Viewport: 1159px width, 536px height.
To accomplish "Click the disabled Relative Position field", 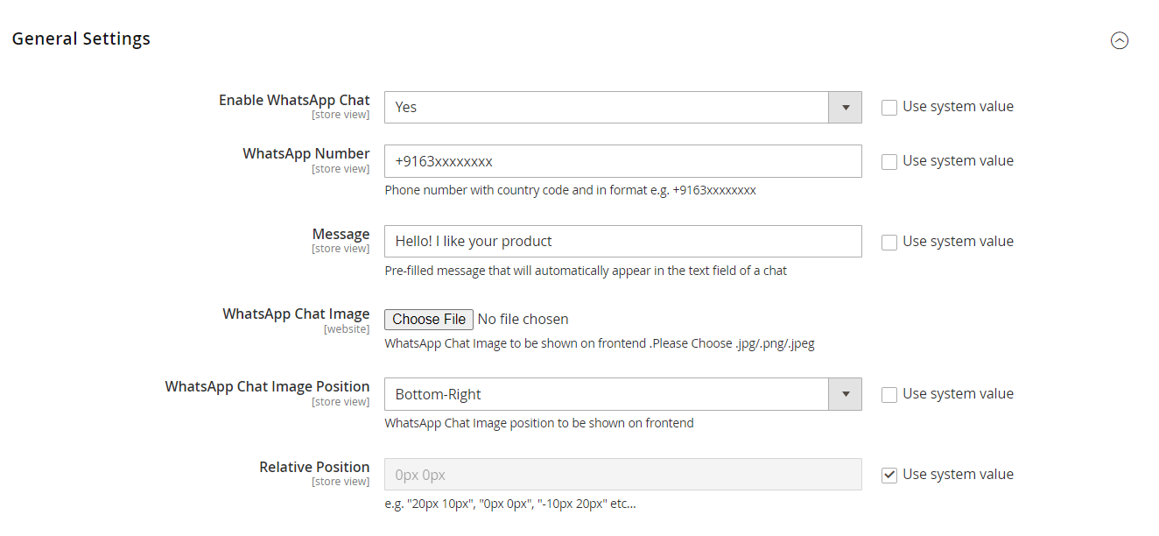I will [x=622, y=475].
